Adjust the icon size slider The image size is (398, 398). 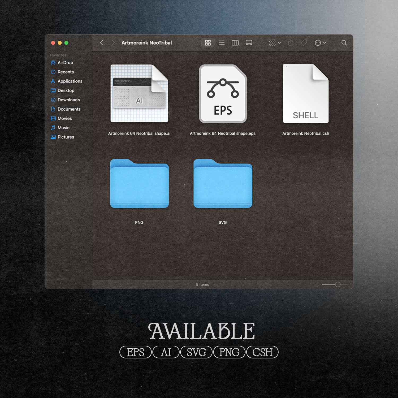[338, 284]
